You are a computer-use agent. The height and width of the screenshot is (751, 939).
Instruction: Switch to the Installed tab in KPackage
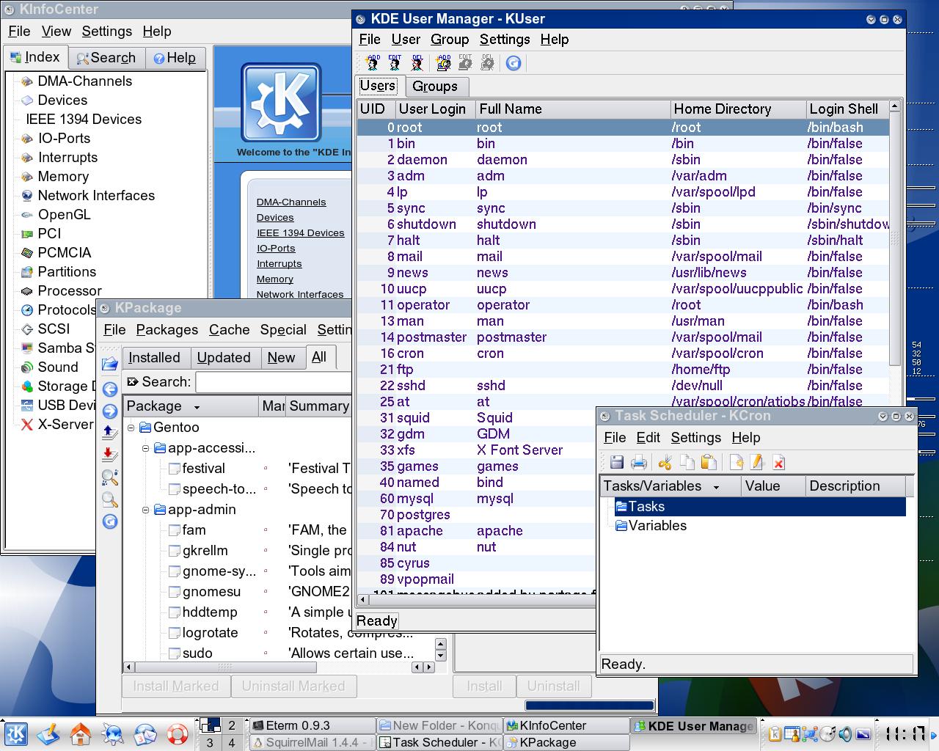click(x=154, y=357)
